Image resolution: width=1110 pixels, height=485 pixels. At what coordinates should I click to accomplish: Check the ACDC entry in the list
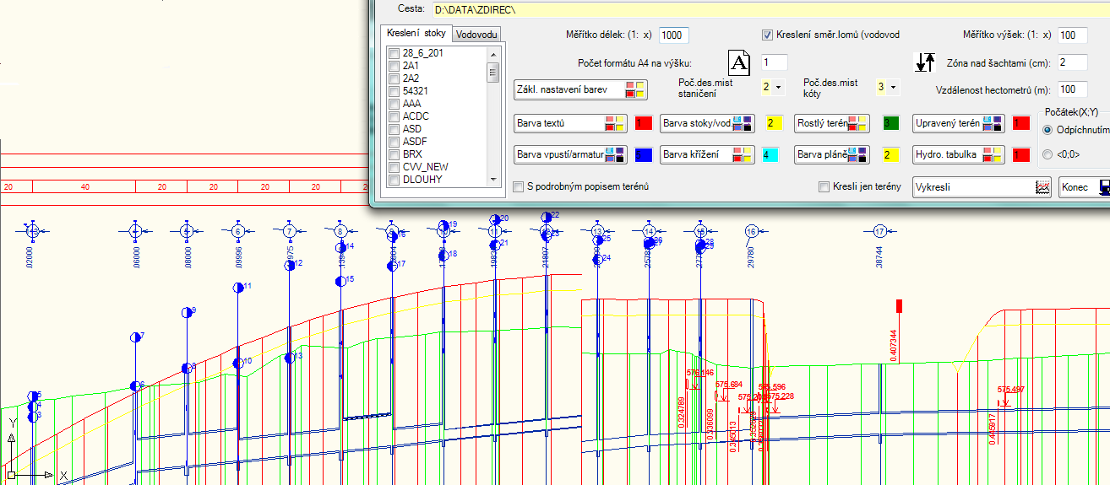coord(394,116)
